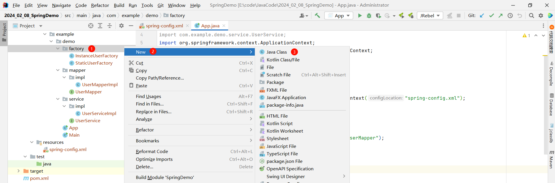Go to next highlighted error arrow
The height and width of the screenshot is (183, 555).
tap(543, 35)
